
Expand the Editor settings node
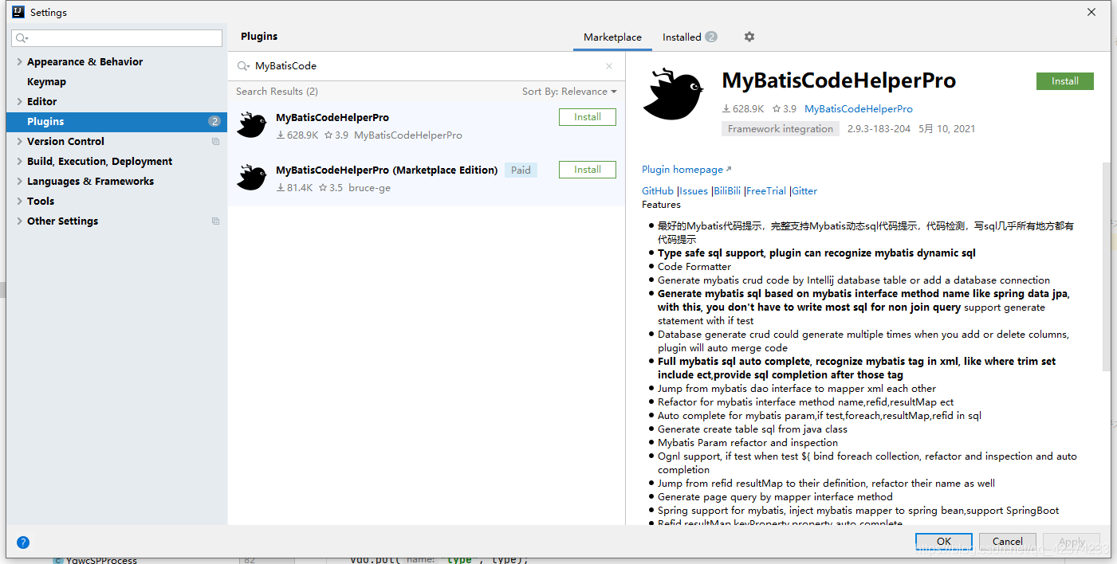[x=19, y=102]
